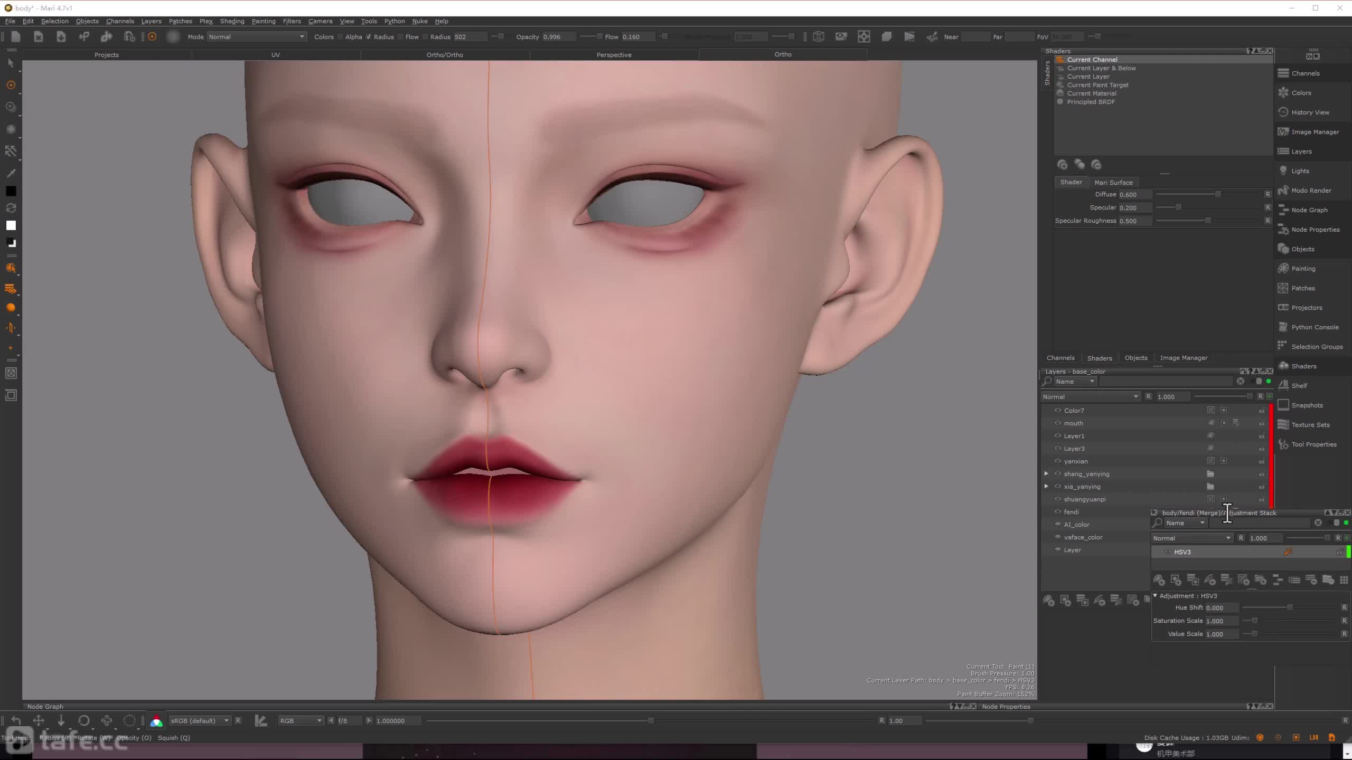The height and width of the screenshot is (760, 1352).
Task: Open the Patches palette
Action: click(1296, 288)
